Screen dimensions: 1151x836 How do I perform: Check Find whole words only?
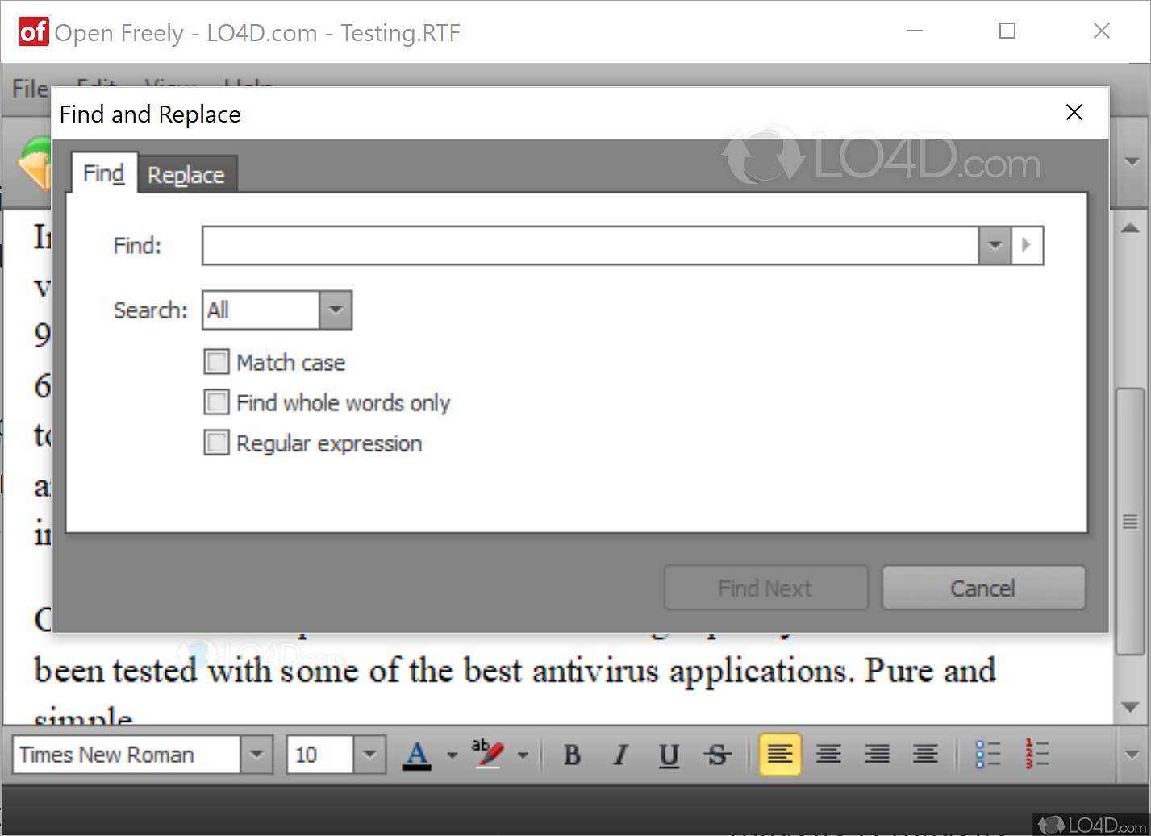(216, 402)
